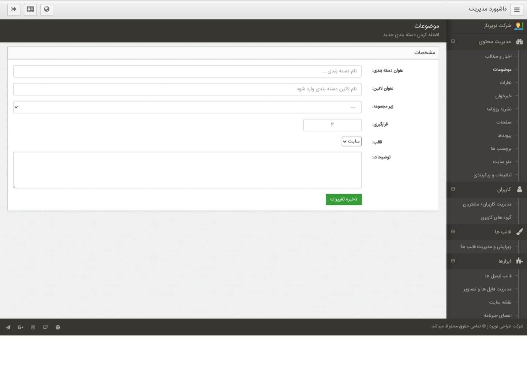Open the زیر مجموعه dropdown
This screenshot has width=527, height=384.
pos(187,107)
